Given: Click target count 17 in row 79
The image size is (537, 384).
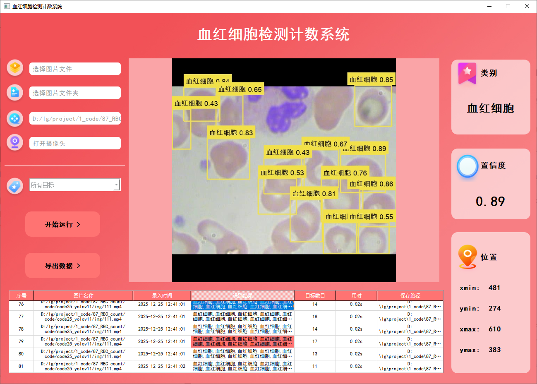Looking at the screenshot, I should [x=315, y=341].
